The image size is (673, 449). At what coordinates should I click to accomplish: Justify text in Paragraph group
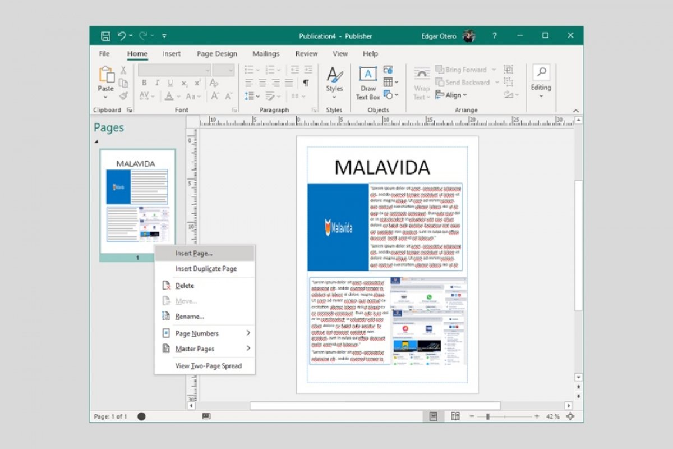289,83
